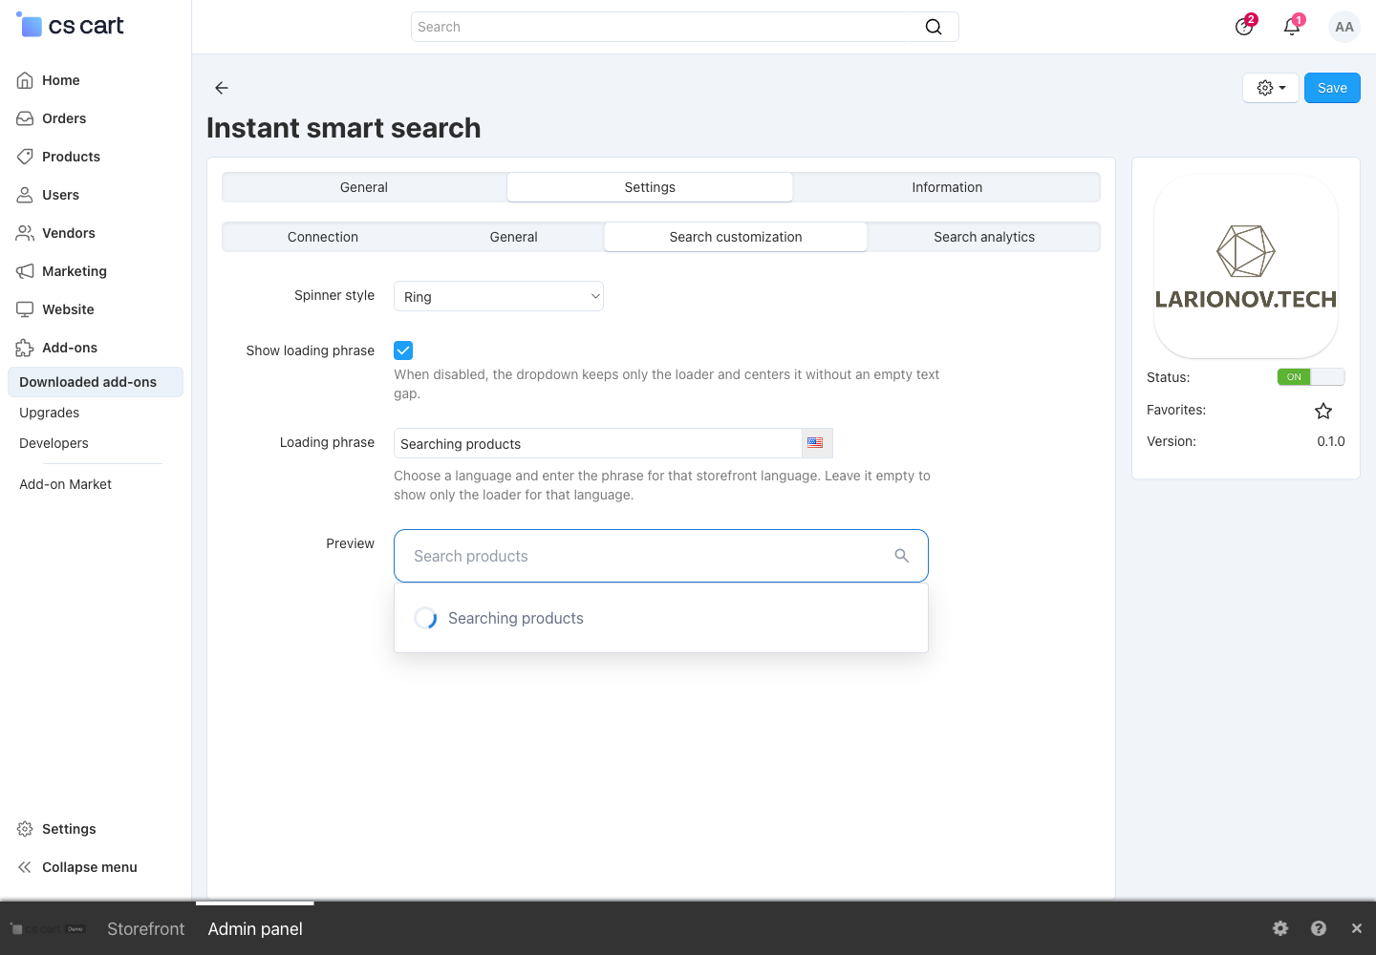The width and height of the screenshot is (1376, 955).
Task: Open the Connection sub-tab
Action: [323, 237]
